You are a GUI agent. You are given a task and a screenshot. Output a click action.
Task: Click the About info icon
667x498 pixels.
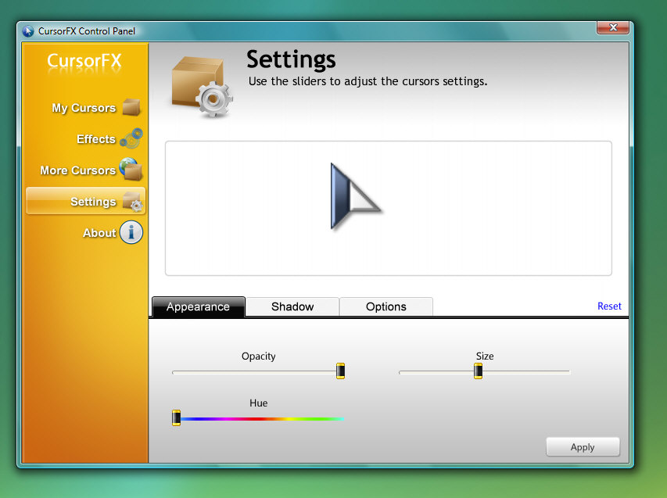131,232
